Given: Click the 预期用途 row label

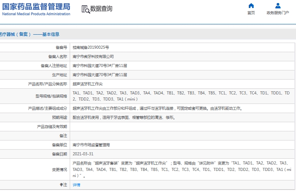Looking at the screenshot, I should (59, 118).
